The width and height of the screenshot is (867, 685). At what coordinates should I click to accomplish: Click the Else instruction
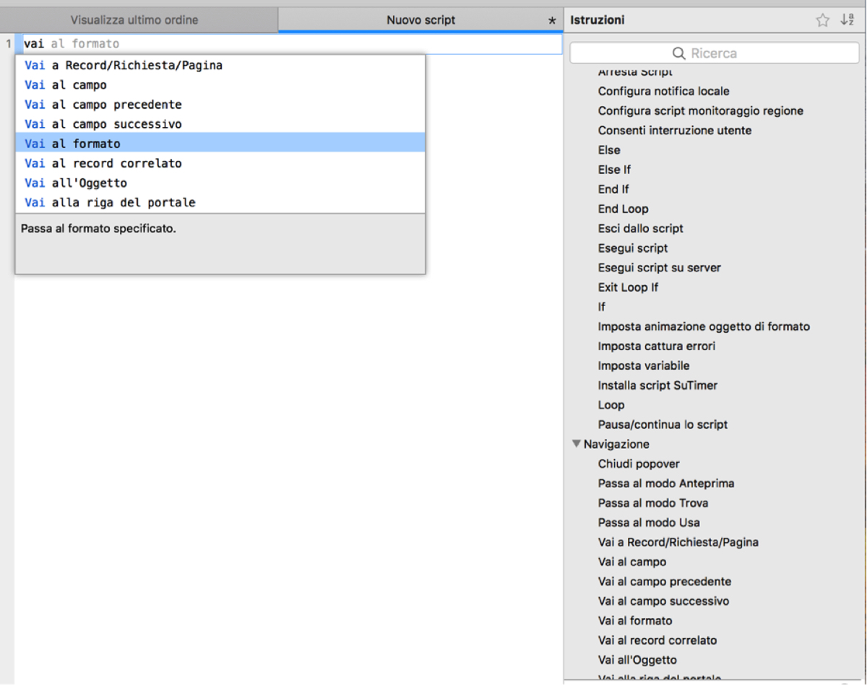tap(609, 149)
